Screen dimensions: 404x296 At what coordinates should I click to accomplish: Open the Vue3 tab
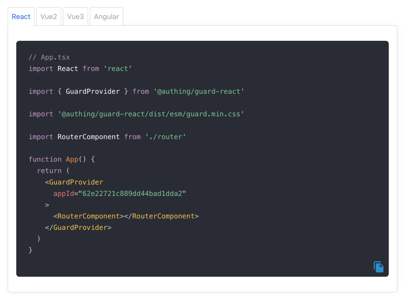click(76, 16)
